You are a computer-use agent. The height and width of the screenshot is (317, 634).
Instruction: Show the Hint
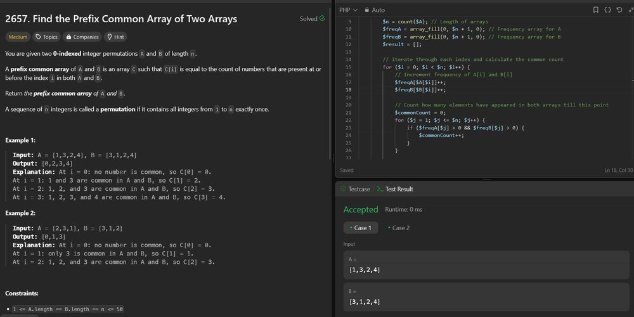point(115,37)
